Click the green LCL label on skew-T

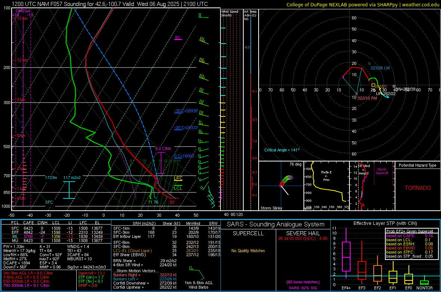click(178, 188)
